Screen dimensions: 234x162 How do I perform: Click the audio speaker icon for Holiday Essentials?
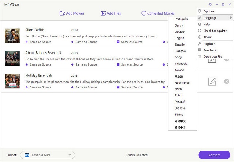tap(72, 87)
